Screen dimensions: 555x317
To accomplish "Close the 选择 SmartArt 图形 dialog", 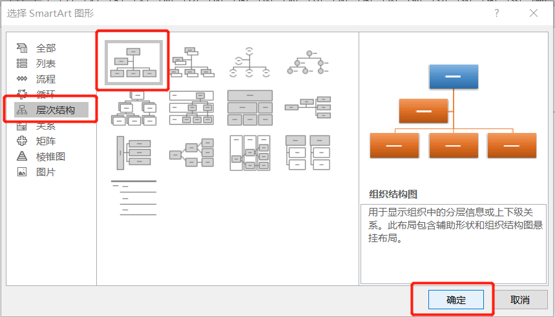I will click(534, 14).
